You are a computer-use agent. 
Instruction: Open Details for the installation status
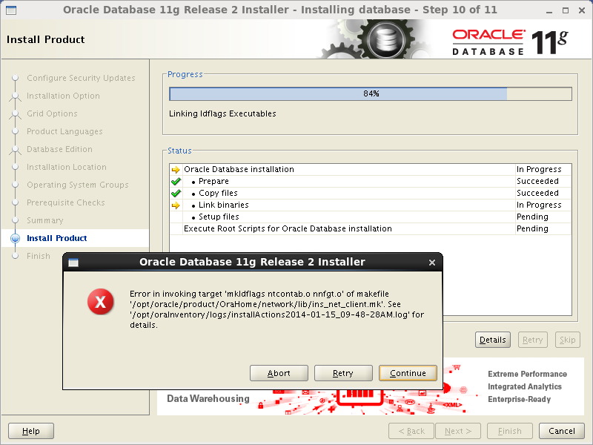[492, 340]
